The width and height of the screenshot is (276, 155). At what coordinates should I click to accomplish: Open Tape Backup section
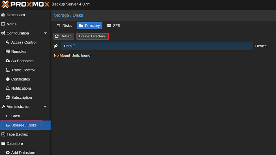[x=17, y=134]
